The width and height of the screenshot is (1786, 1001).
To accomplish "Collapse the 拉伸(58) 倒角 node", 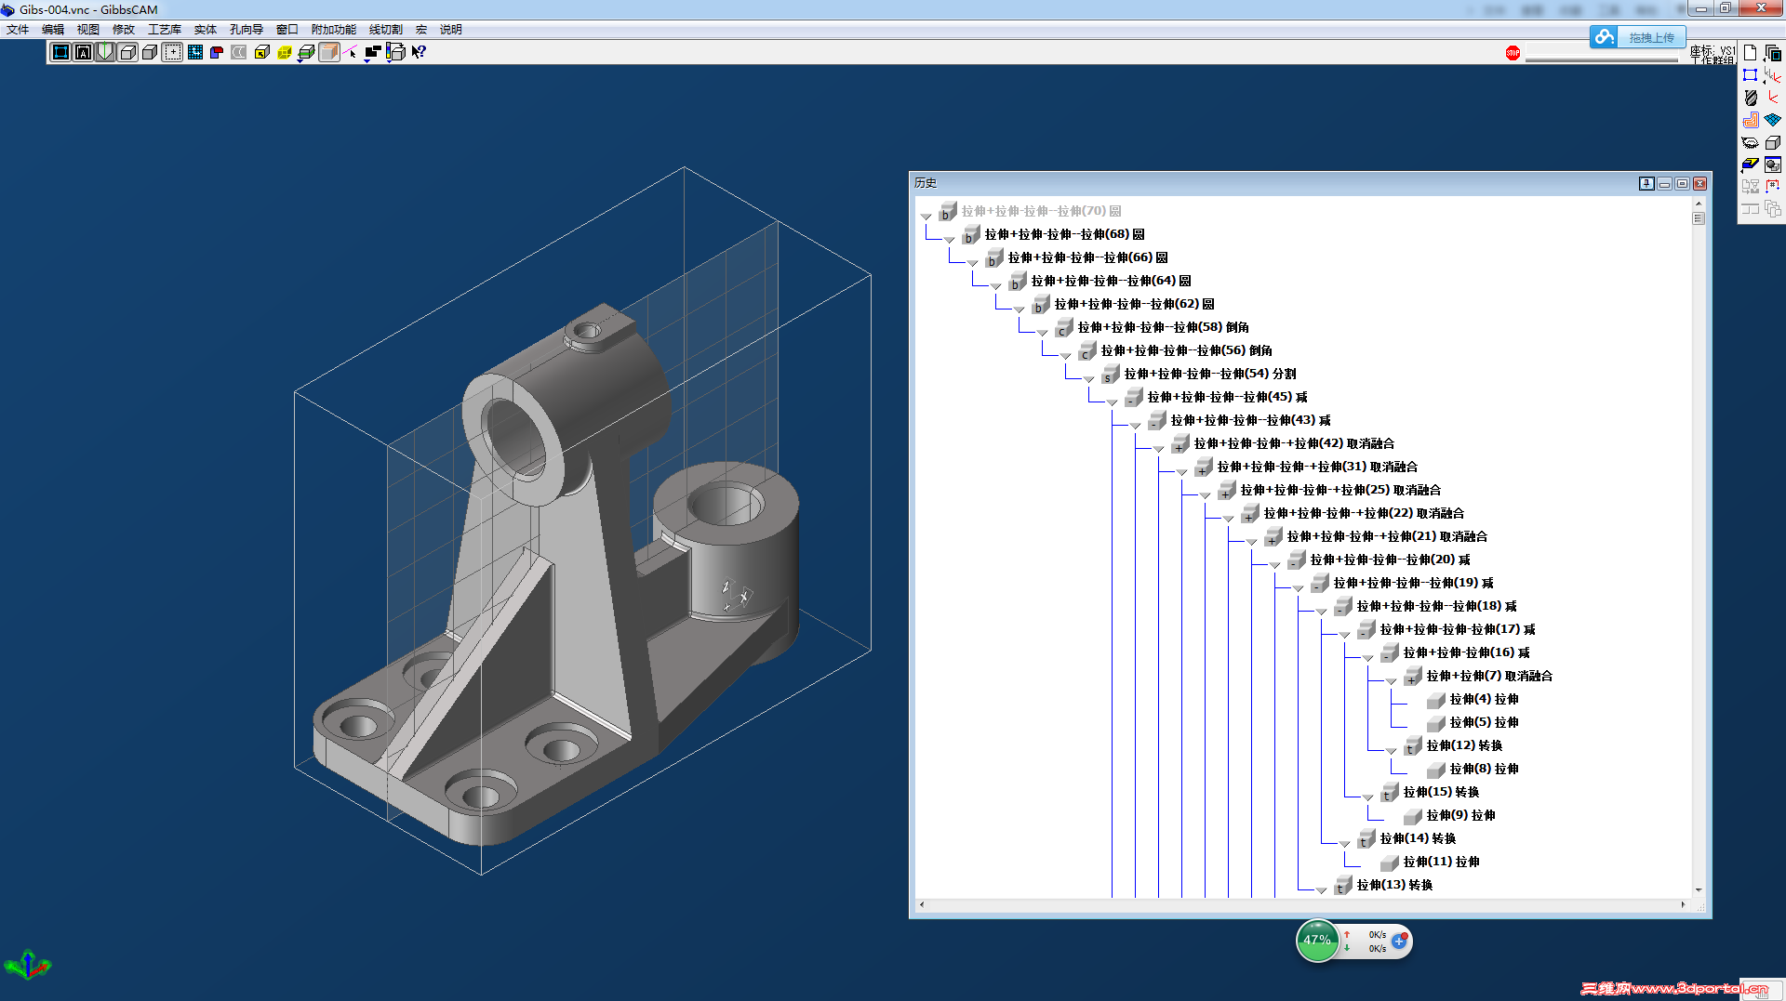I will (1043, 332).
